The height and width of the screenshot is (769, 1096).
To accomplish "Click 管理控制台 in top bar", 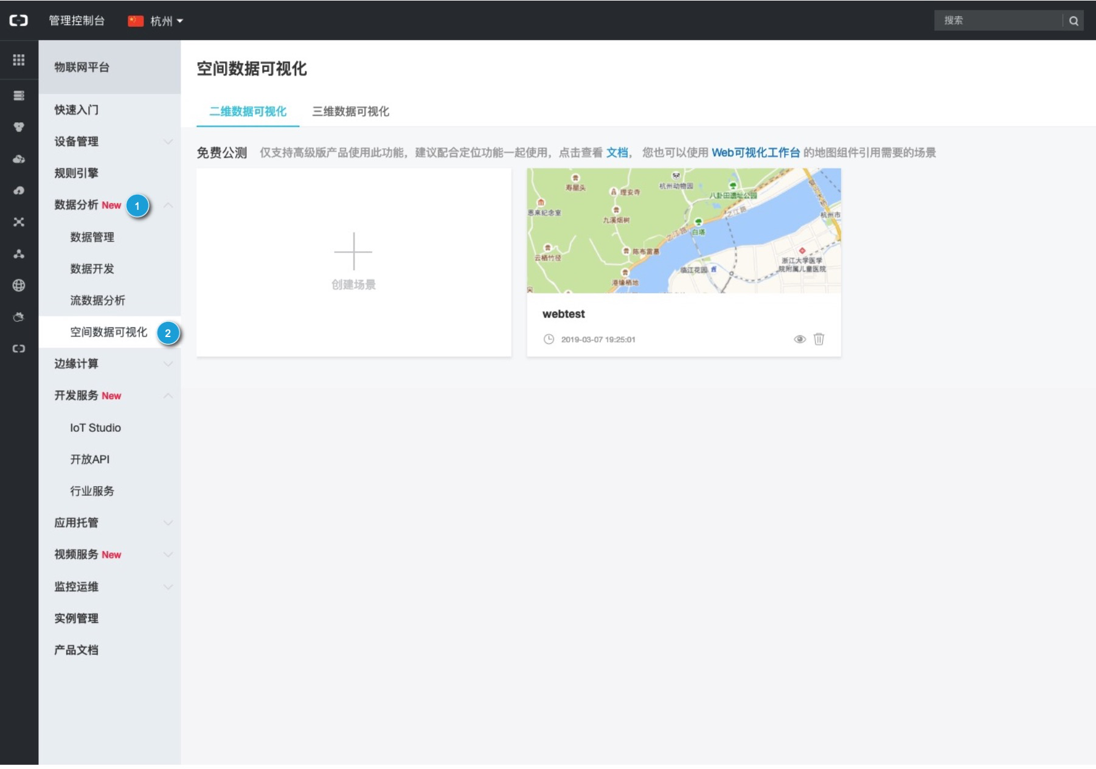I will coord(77,21).
